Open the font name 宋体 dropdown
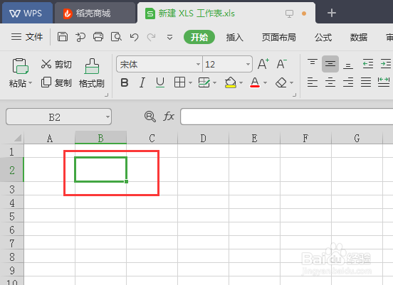The height and width of the screenshot is (285, 393). tap(198, 65)
